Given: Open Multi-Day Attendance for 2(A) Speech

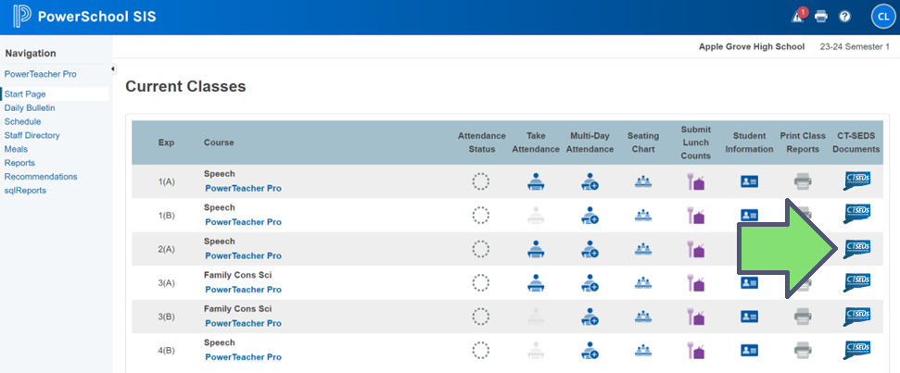Looking at the screenshot, I should pos(589,248).
